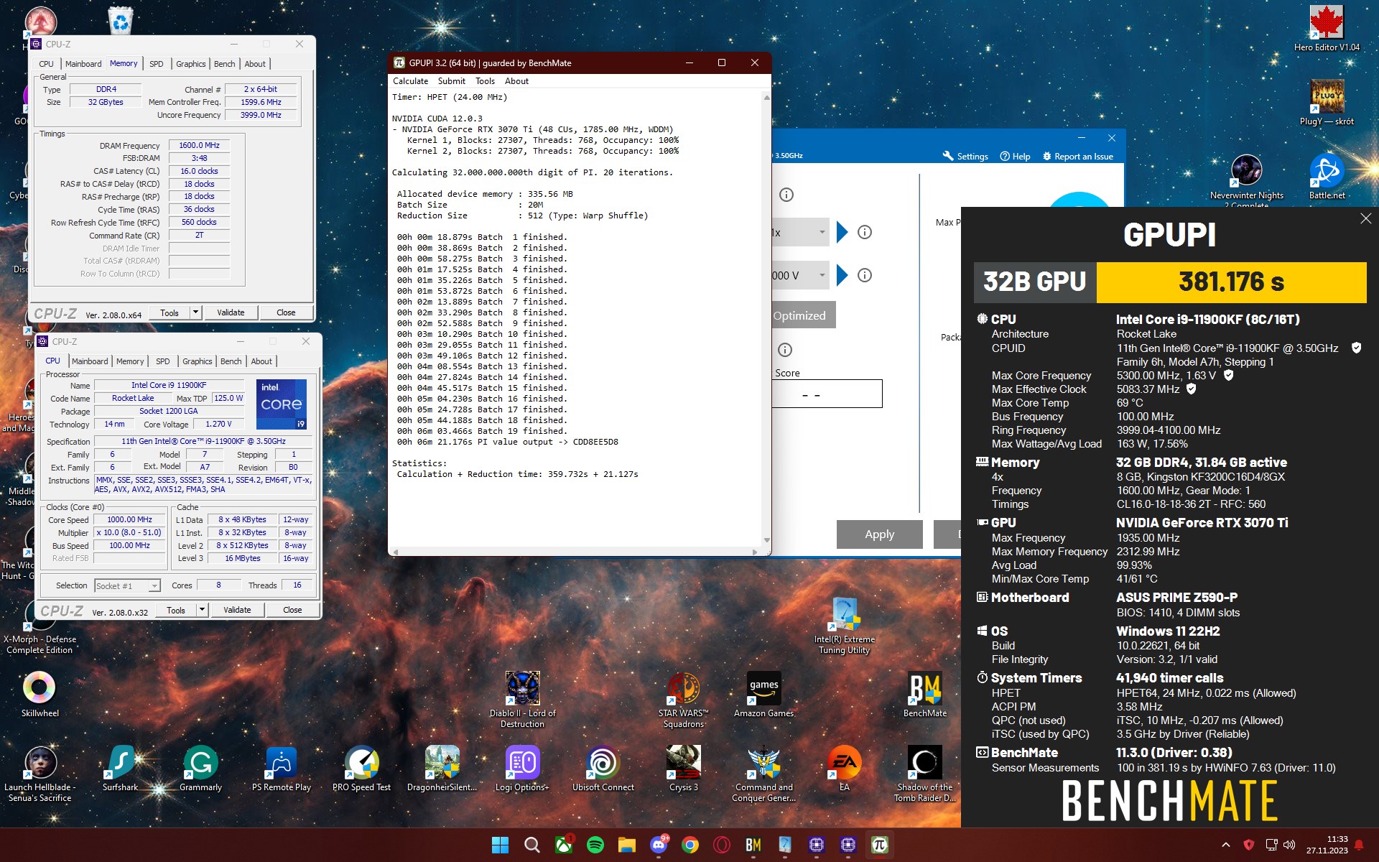Click the first blue arrow in Intel XTU
Image resolution: width=1379 pixels, height=862 pixels.
click(x=842, y=232)
